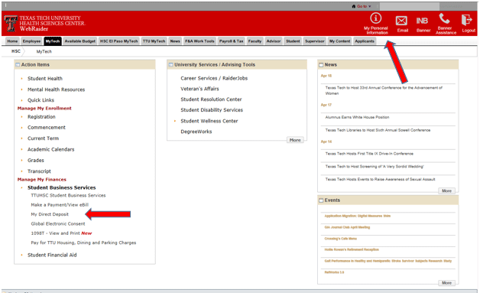480x293 pixels.
Task: Open Global Electronic Consent link
Action: point(58,223)
